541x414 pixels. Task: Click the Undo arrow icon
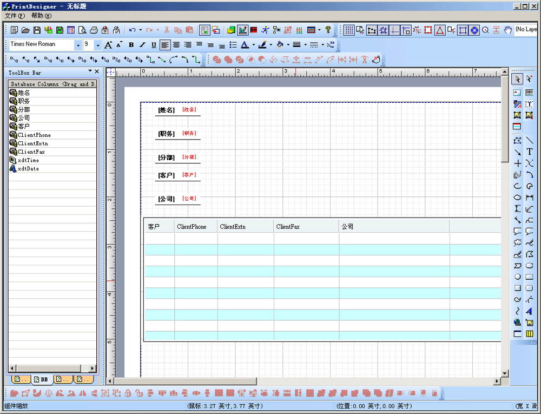point(133,30)
